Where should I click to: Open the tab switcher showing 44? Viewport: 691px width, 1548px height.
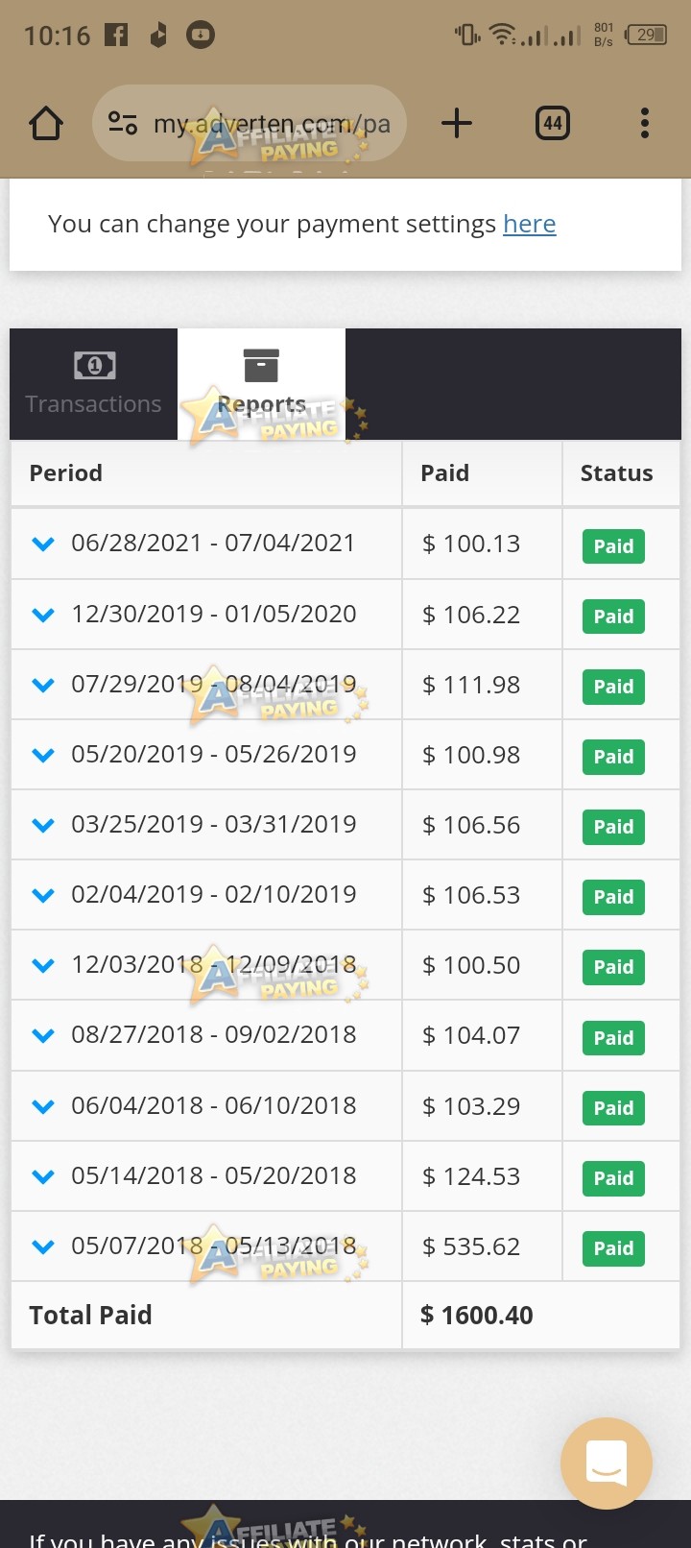[553, 123]
